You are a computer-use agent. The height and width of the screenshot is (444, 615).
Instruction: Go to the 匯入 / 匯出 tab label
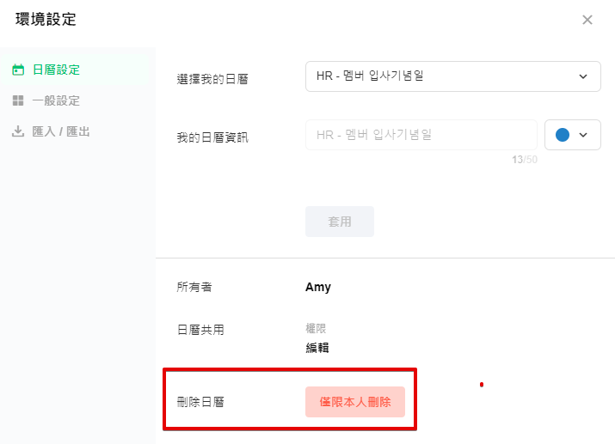pyautogui.click(x=61, y=132)
